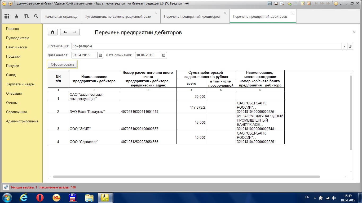Select cell ОАО "База поставки комплектующих"
The image size is (362, 203).
[x=94, y=96]
